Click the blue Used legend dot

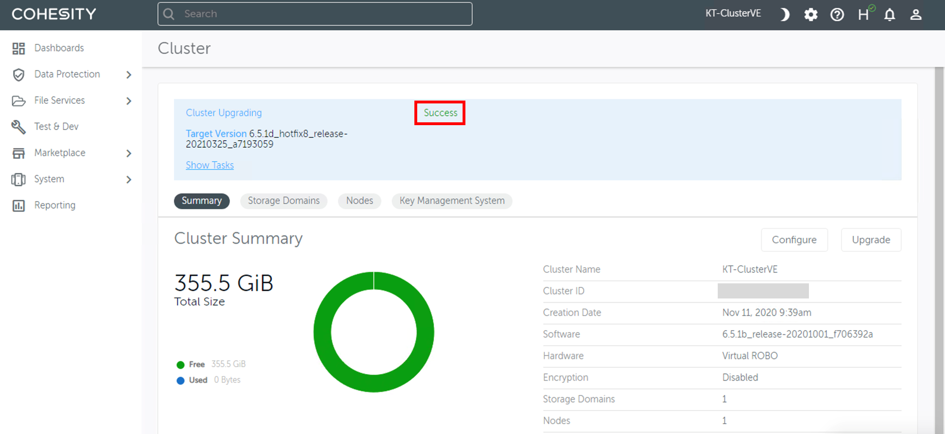point(180,381)
